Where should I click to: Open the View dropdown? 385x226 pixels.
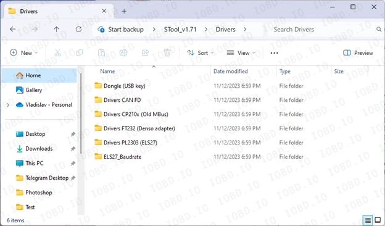pos(241,53)
